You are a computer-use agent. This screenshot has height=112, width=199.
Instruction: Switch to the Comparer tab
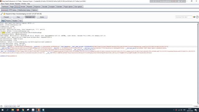pos(52,7)
